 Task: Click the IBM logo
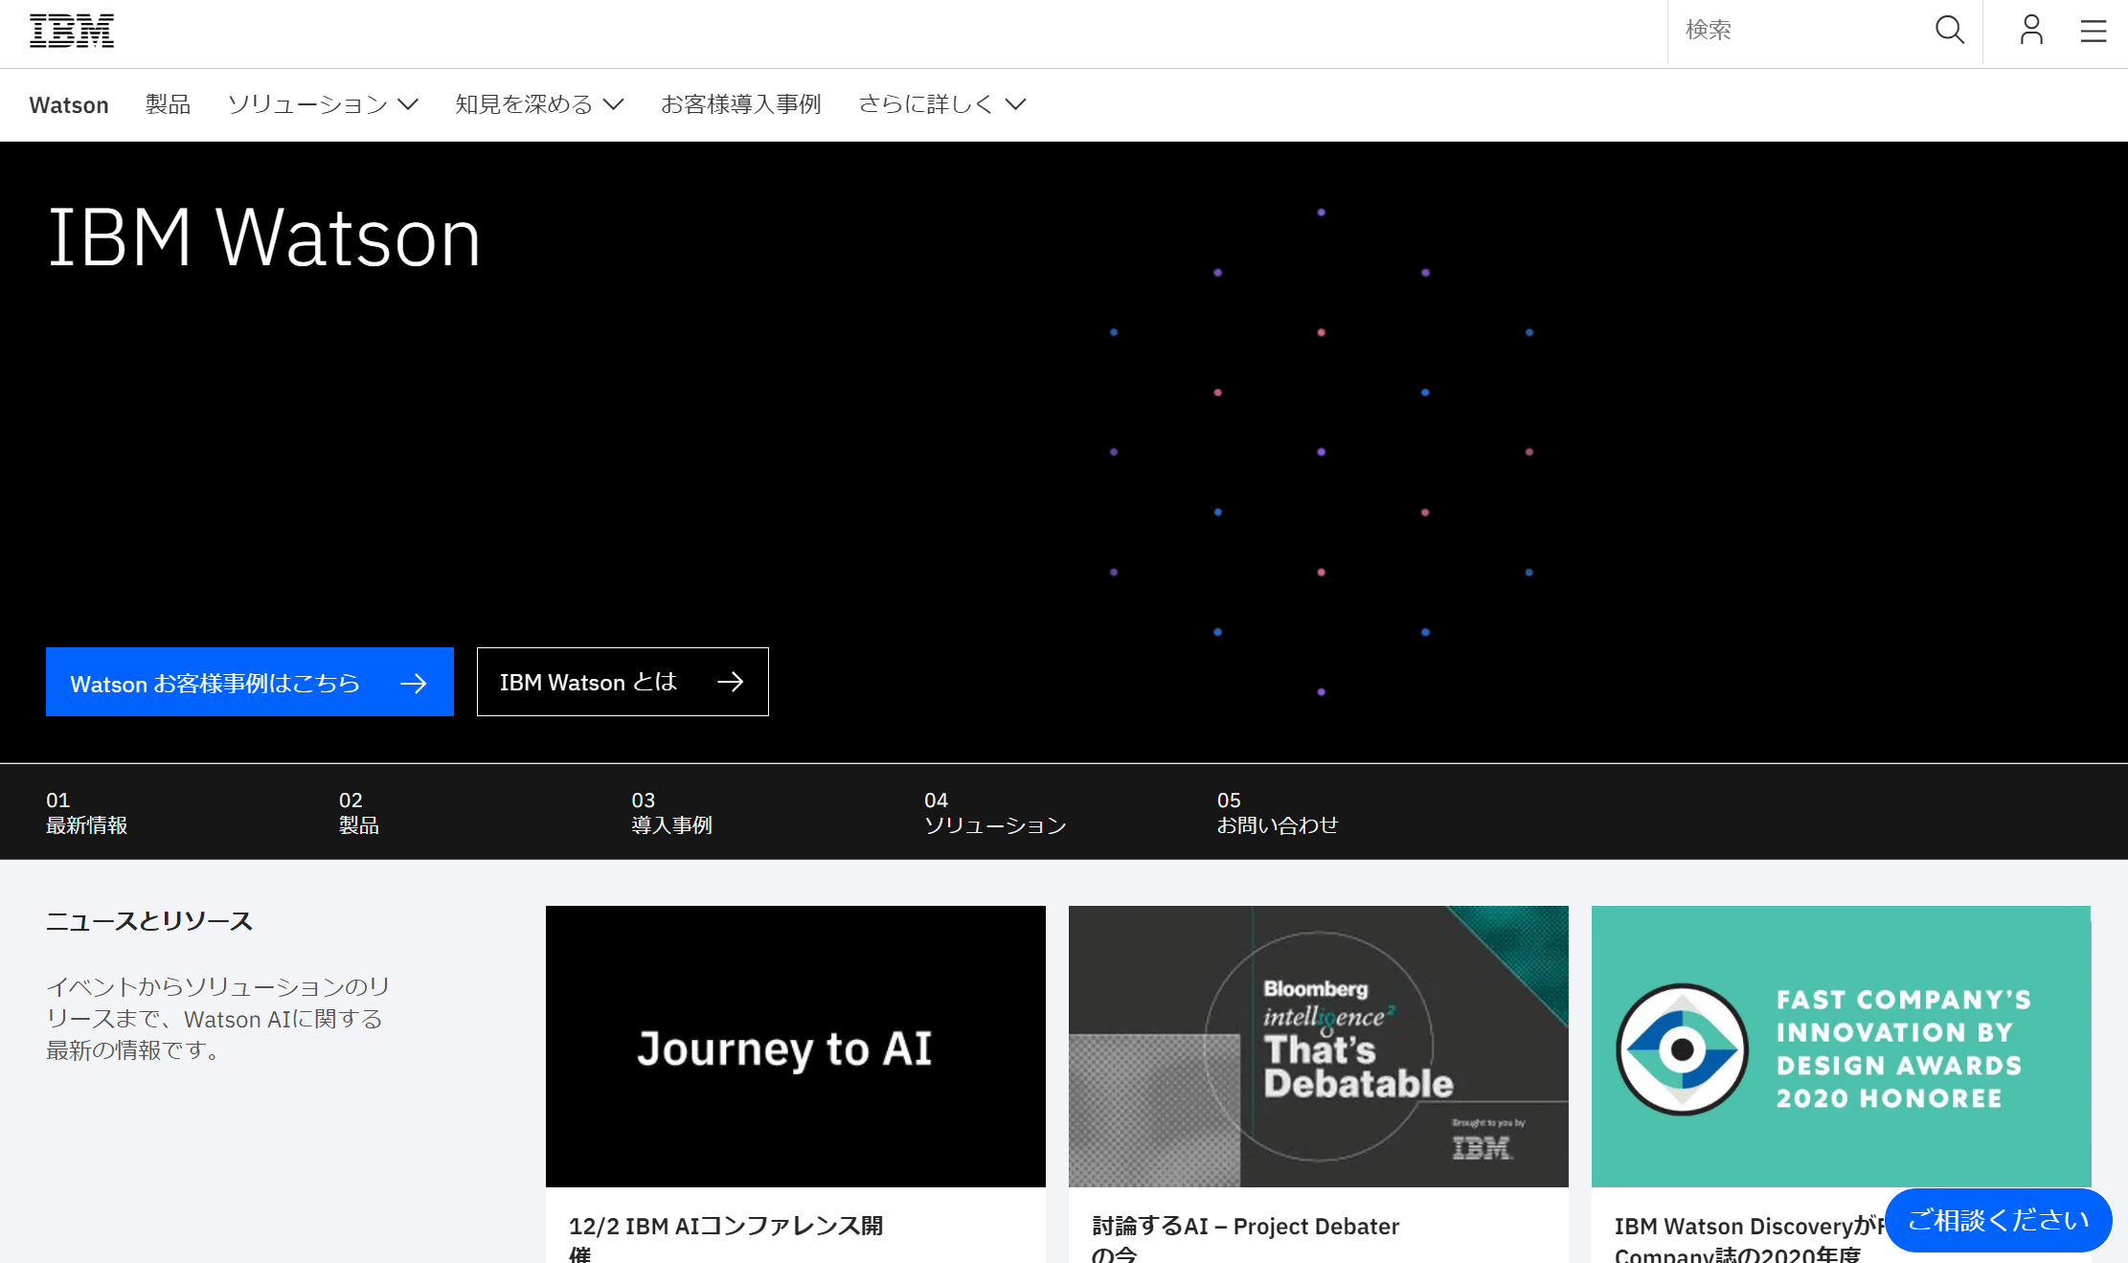click(72, 31)
